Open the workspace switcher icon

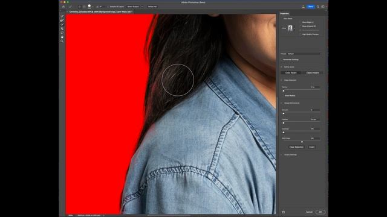pos(323,7)
